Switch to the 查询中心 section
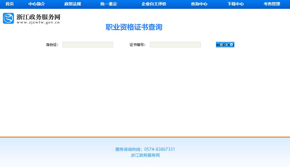290x167 pixels. (x=199, y=4)
